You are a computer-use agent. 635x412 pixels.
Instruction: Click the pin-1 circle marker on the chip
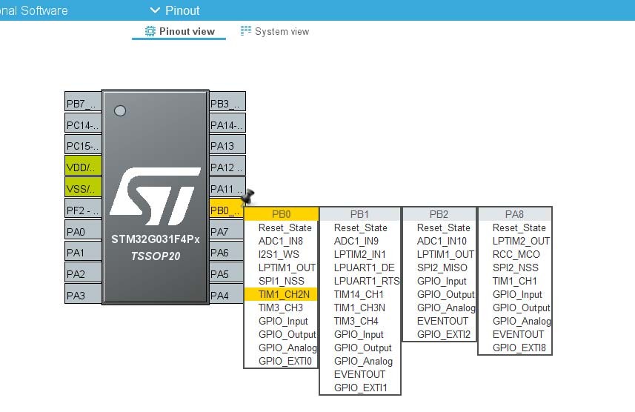pos(120,110)
